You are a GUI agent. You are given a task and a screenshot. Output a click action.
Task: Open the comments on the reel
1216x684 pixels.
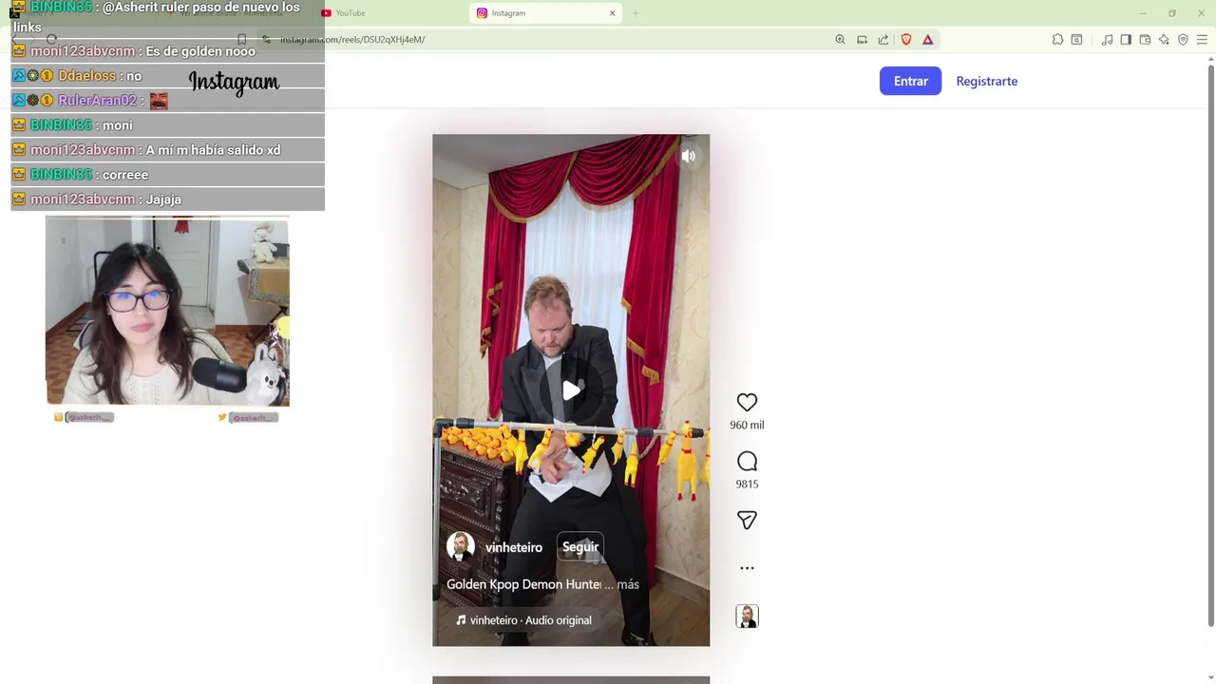click(x=747, y=462)
